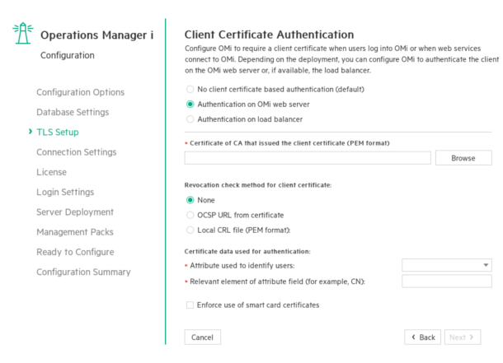Go to Ready to Configure step
503x363 pixels.
(x=75, y=252)
